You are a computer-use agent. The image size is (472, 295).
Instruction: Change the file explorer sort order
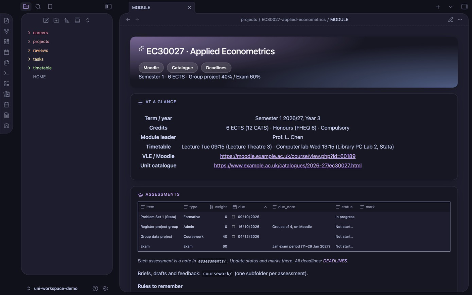[67, 20]
